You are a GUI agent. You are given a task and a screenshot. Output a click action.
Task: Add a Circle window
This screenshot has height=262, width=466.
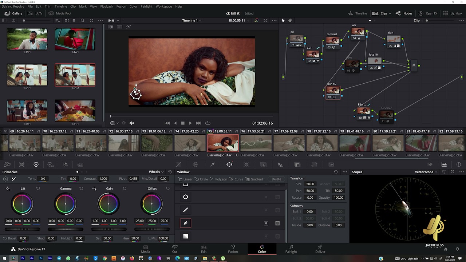pyautogui.click(x=201, y=179)
